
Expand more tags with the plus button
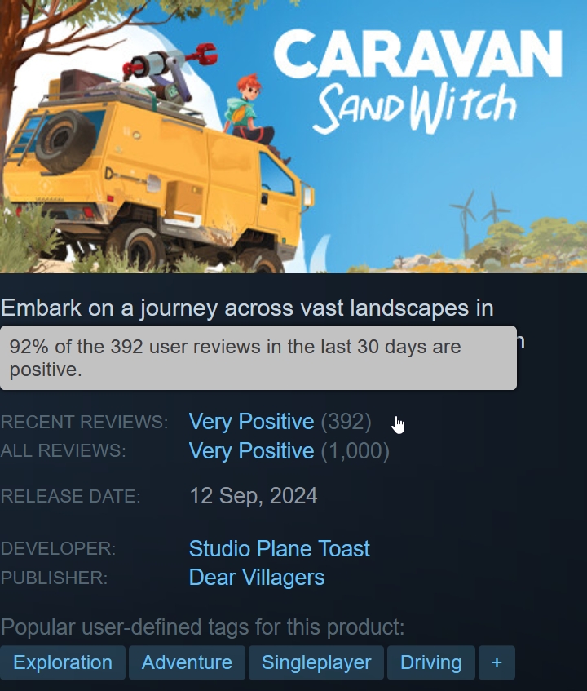tap(497, 662)
